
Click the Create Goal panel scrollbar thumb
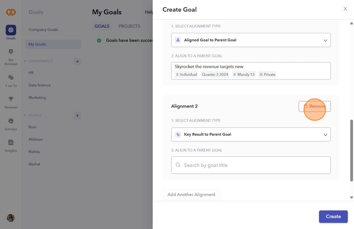point(351,150)
